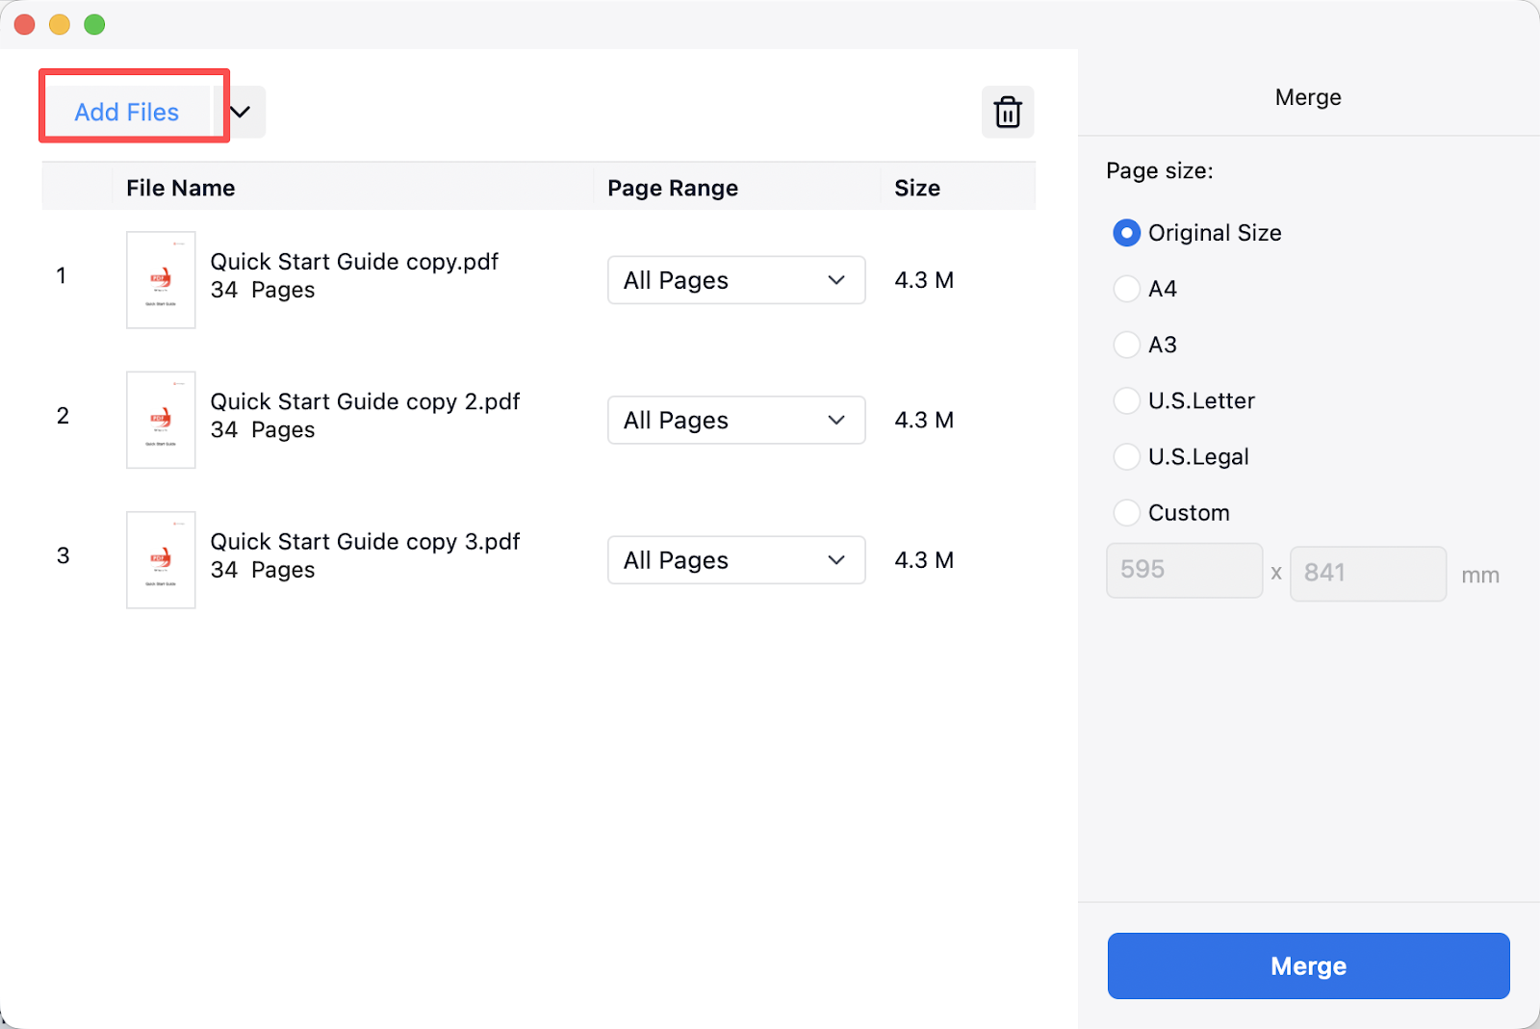Open Page Range dropdown for first file
The width and height of the screenshot is (1540, 1029).
[735, 280]
